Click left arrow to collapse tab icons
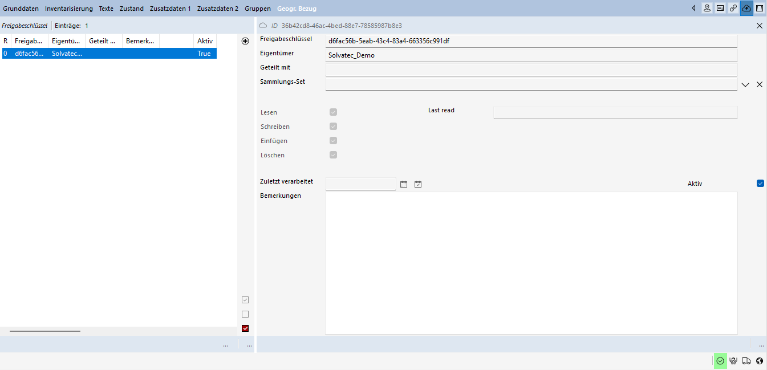The width and height of the screenshot is (767, 370). point(693,9)
